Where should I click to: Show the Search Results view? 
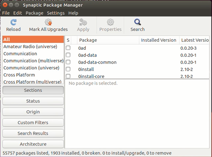click(x=33, y=133)
